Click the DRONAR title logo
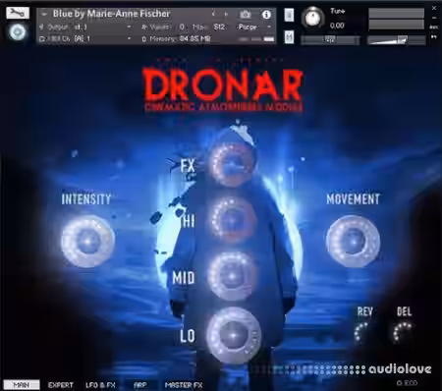Screen dimensions: 442x391 pyautogui.click(x=223, y=85)
